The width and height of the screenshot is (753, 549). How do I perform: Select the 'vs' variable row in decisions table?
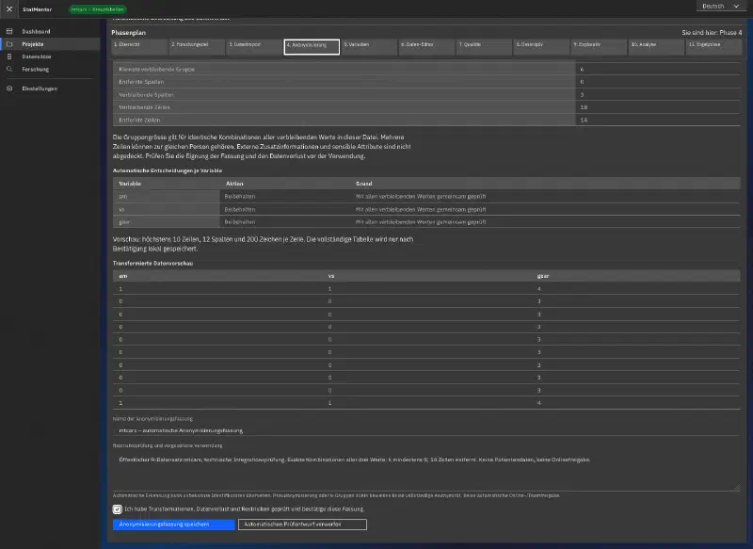(426, 209)
